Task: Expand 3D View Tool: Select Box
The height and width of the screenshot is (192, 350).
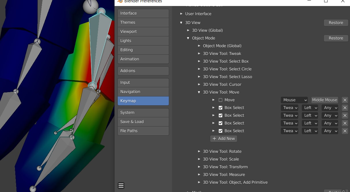Action: tap(199, 61)
